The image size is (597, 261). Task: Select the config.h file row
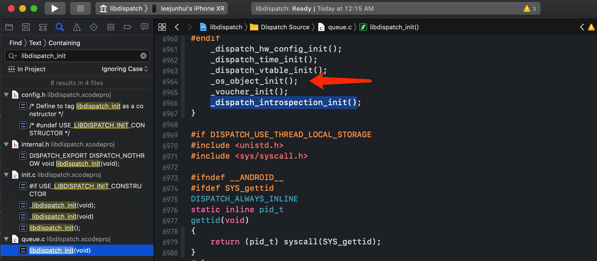click(77, 95)
